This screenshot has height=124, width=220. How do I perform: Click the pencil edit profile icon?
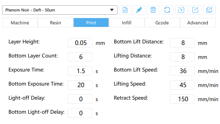139,10
